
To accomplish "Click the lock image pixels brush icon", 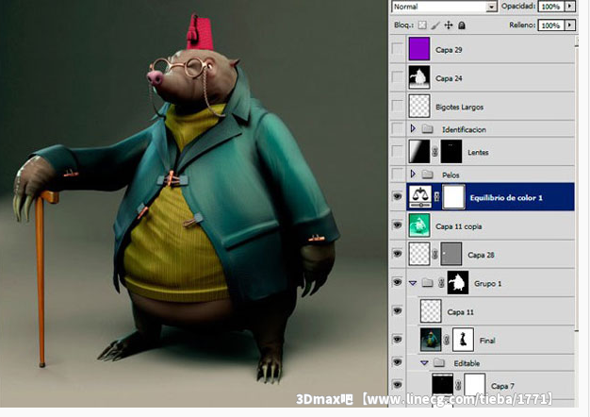I will [x=435, y=25].
